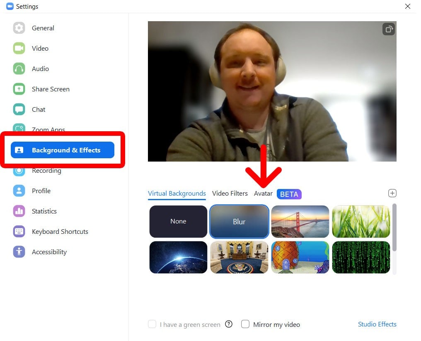Image resolution: width=421 pixels, height=341 pixels.
Task: Open Share Screen settings icon
Action: click(19, 89)
